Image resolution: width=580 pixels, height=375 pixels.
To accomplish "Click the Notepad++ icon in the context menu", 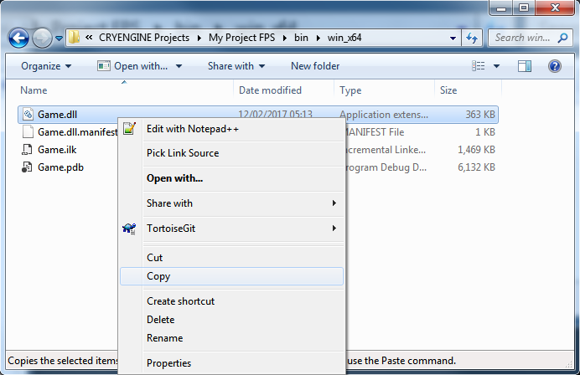I will coord(129,129).
